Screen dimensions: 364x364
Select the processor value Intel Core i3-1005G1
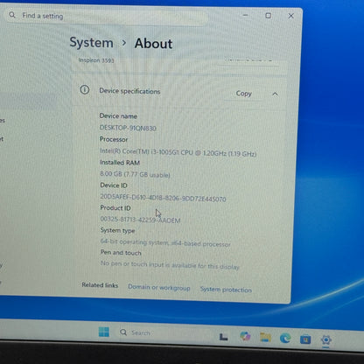coord(178,152)
